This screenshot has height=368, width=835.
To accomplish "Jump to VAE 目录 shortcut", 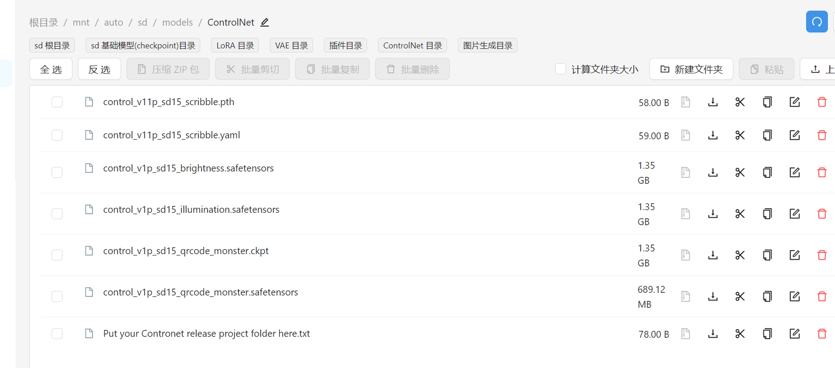I will coord(291,45).
